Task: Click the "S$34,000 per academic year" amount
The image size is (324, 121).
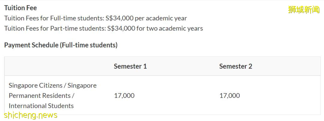Action: click(146, 18)
